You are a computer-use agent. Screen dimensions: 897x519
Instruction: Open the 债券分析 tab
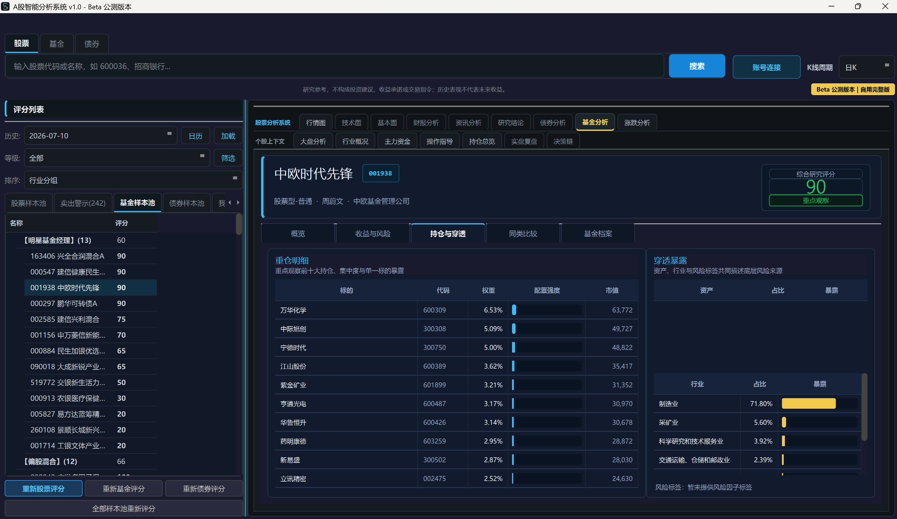pos(553,123)
